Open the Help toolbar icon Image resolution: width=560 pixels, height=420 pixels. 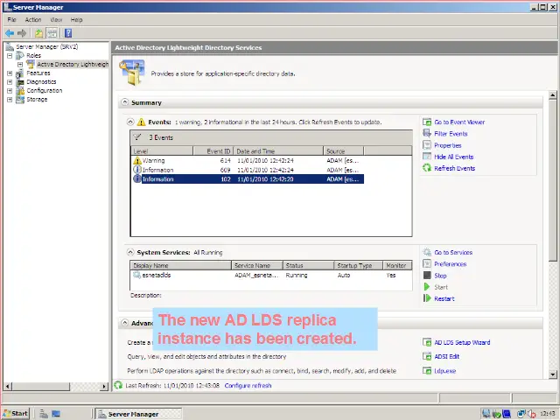pyautogui.click(x=68, y=33)
